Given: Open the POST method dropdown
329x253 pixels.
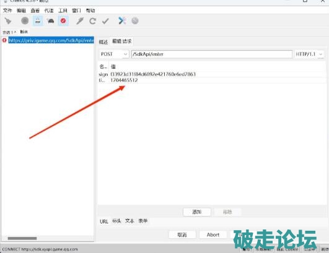Looking at the screenshot, I should pos(113,54).
